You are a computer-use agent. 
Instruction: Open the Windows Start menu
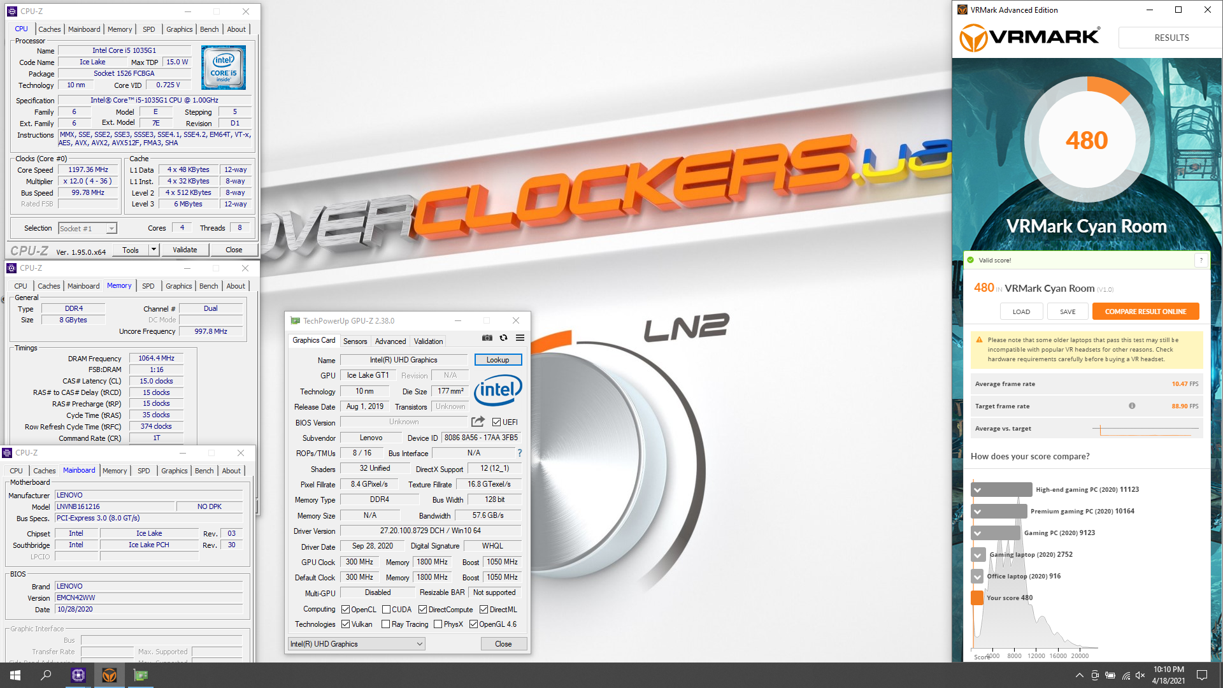click(x=15, y=675)
